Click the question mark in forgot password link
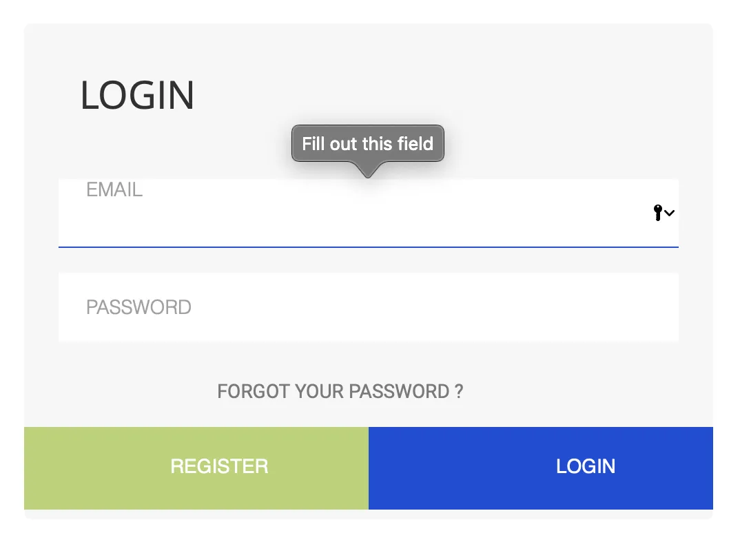This screenshot has width=740, height=533. click(x=459, y=392)
